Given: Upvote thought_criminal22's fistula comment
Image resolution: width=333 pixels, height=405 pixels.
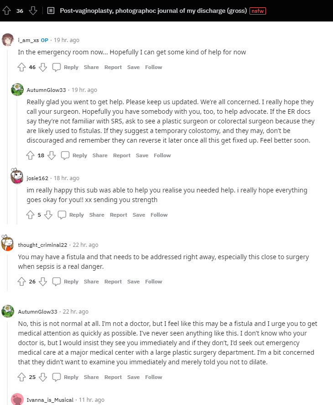Looking at the screenshot, I should (x=21, y=282).
